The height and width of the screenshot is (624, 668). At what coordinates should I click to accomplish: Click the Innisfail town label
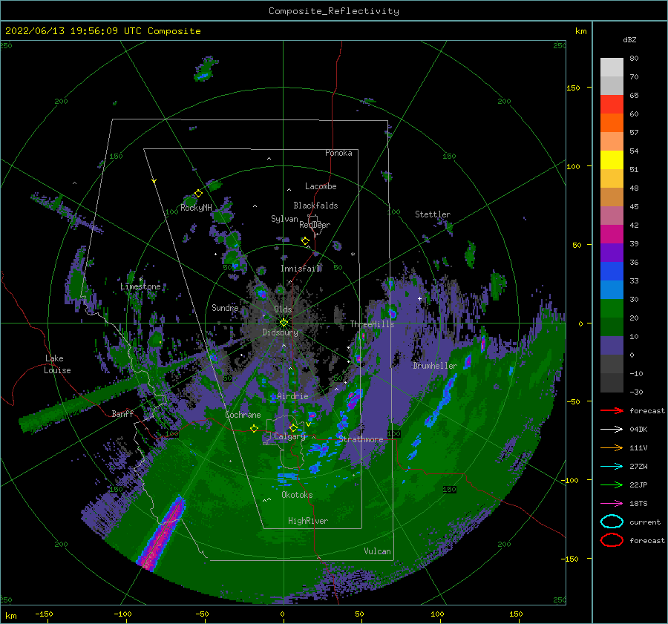point(300,269)
